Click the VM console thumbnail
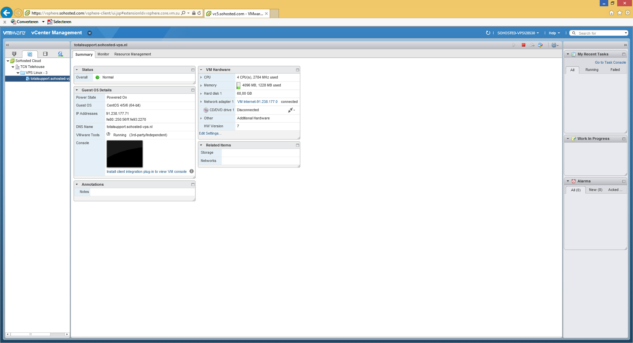This screenshot has width=633, height=343. pos(125,154)
